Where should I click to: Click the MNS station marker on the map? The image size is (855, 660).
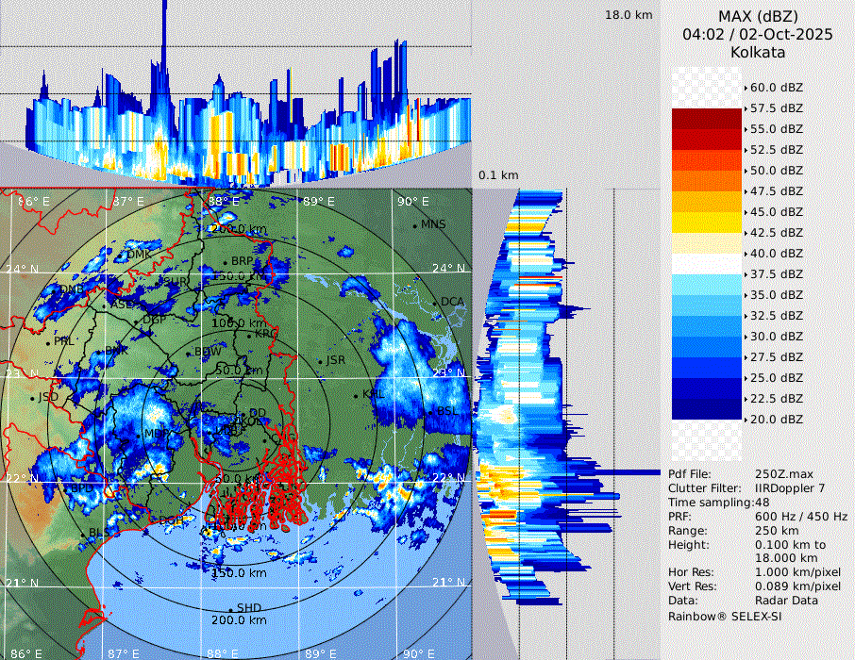coord(415,225)
